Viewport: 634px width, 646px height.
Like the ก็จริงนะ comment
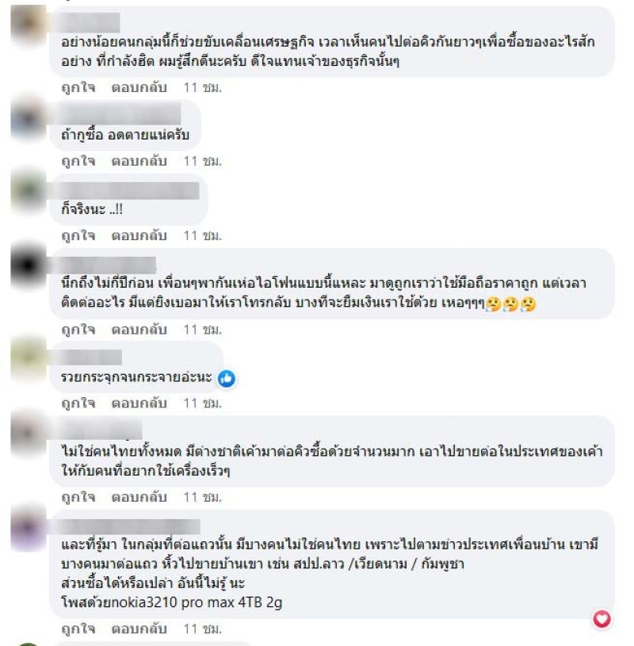[78, 235]
